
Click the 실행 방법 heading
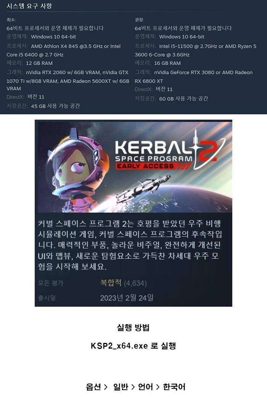click(133, 327)
